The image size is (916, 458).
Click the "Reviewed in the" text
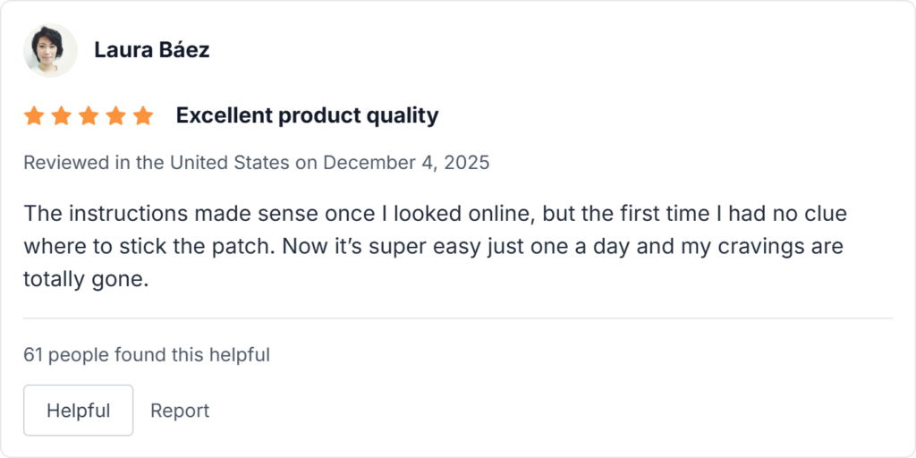[94, 163]
